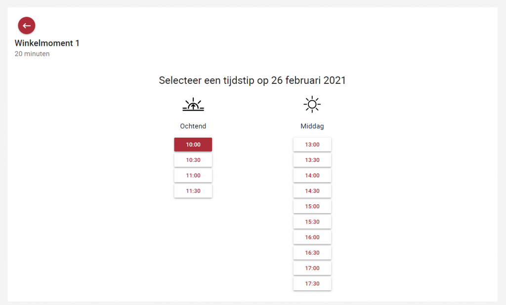Choose the 17:00 time slot

[312, 268]
